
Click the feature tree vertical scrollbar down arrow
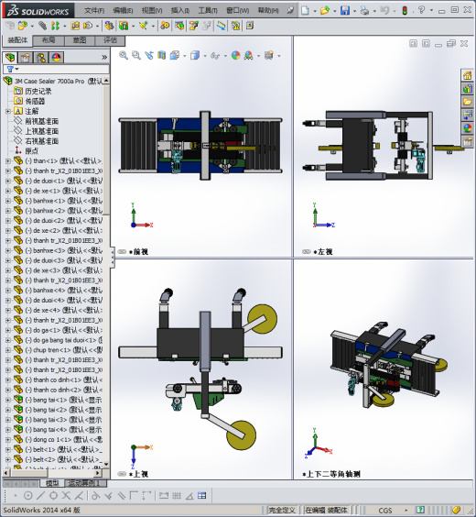click(x=106, y=464)
